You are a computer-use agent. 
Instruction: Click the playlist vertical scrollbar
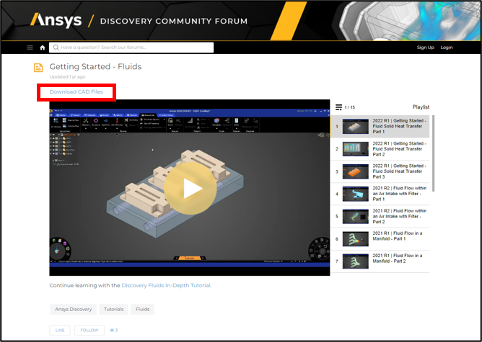(x=434, y=153)
